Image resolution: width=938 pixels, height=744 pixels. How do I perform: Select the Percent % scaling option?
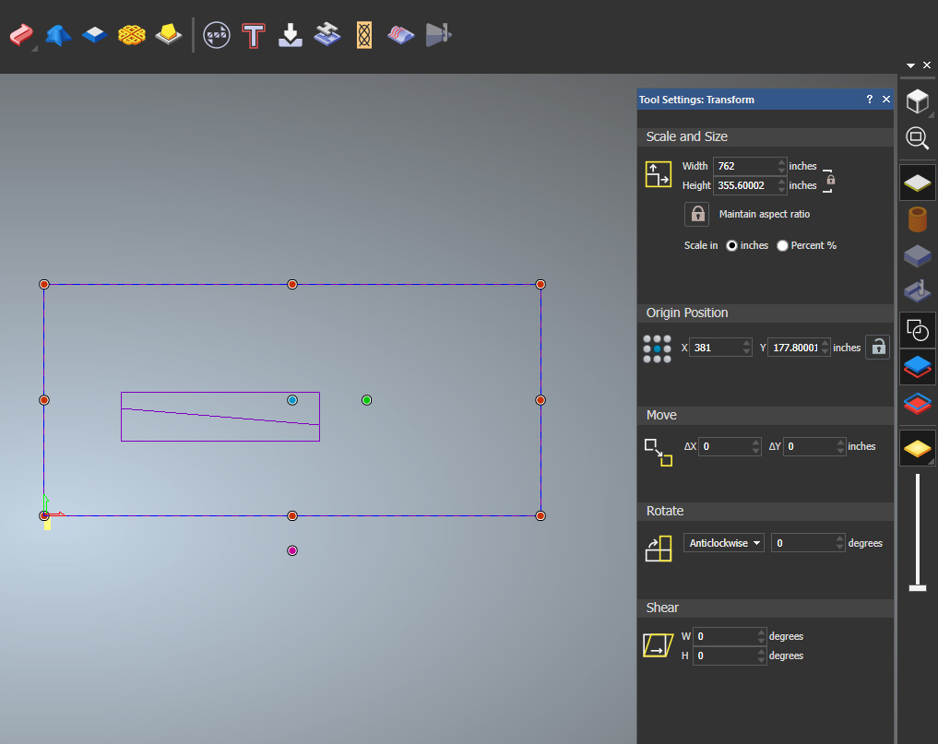click(x=782, y=245)
